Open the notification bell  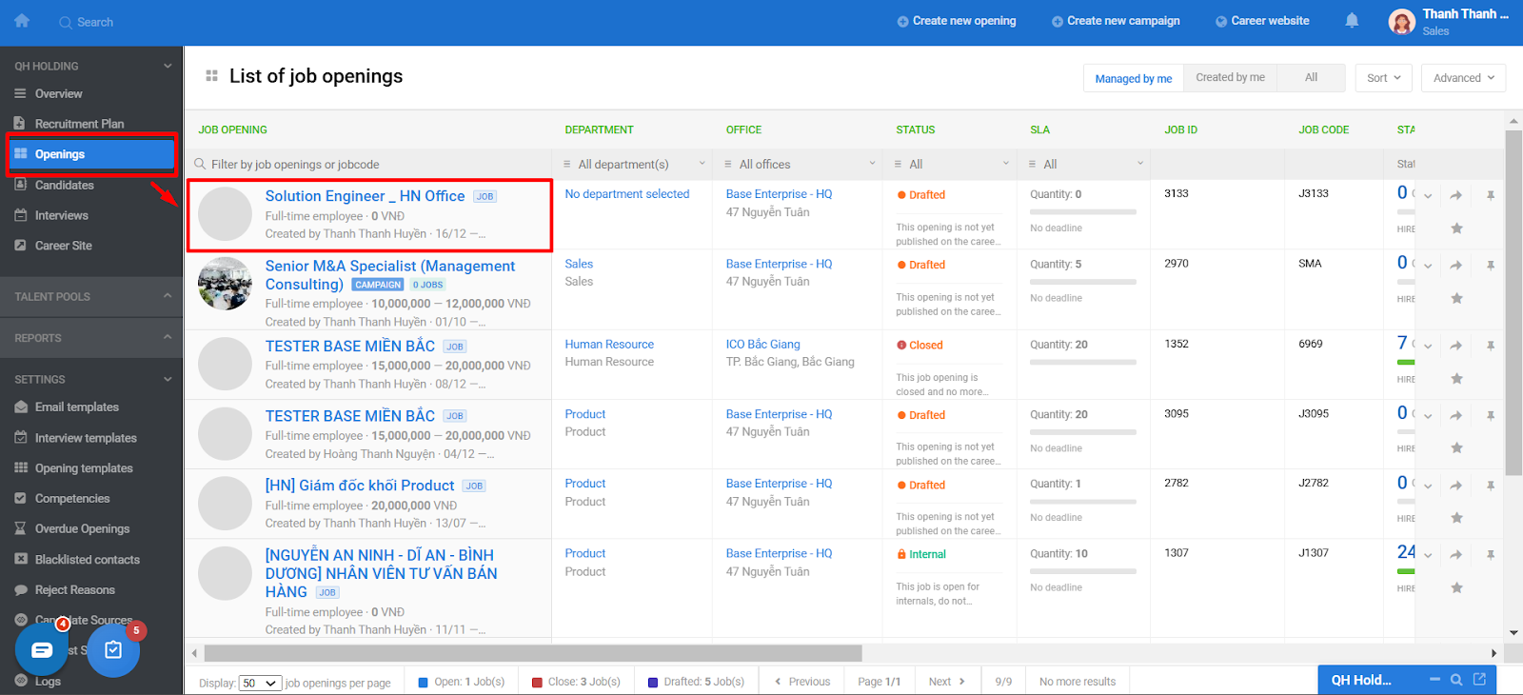1352,21
